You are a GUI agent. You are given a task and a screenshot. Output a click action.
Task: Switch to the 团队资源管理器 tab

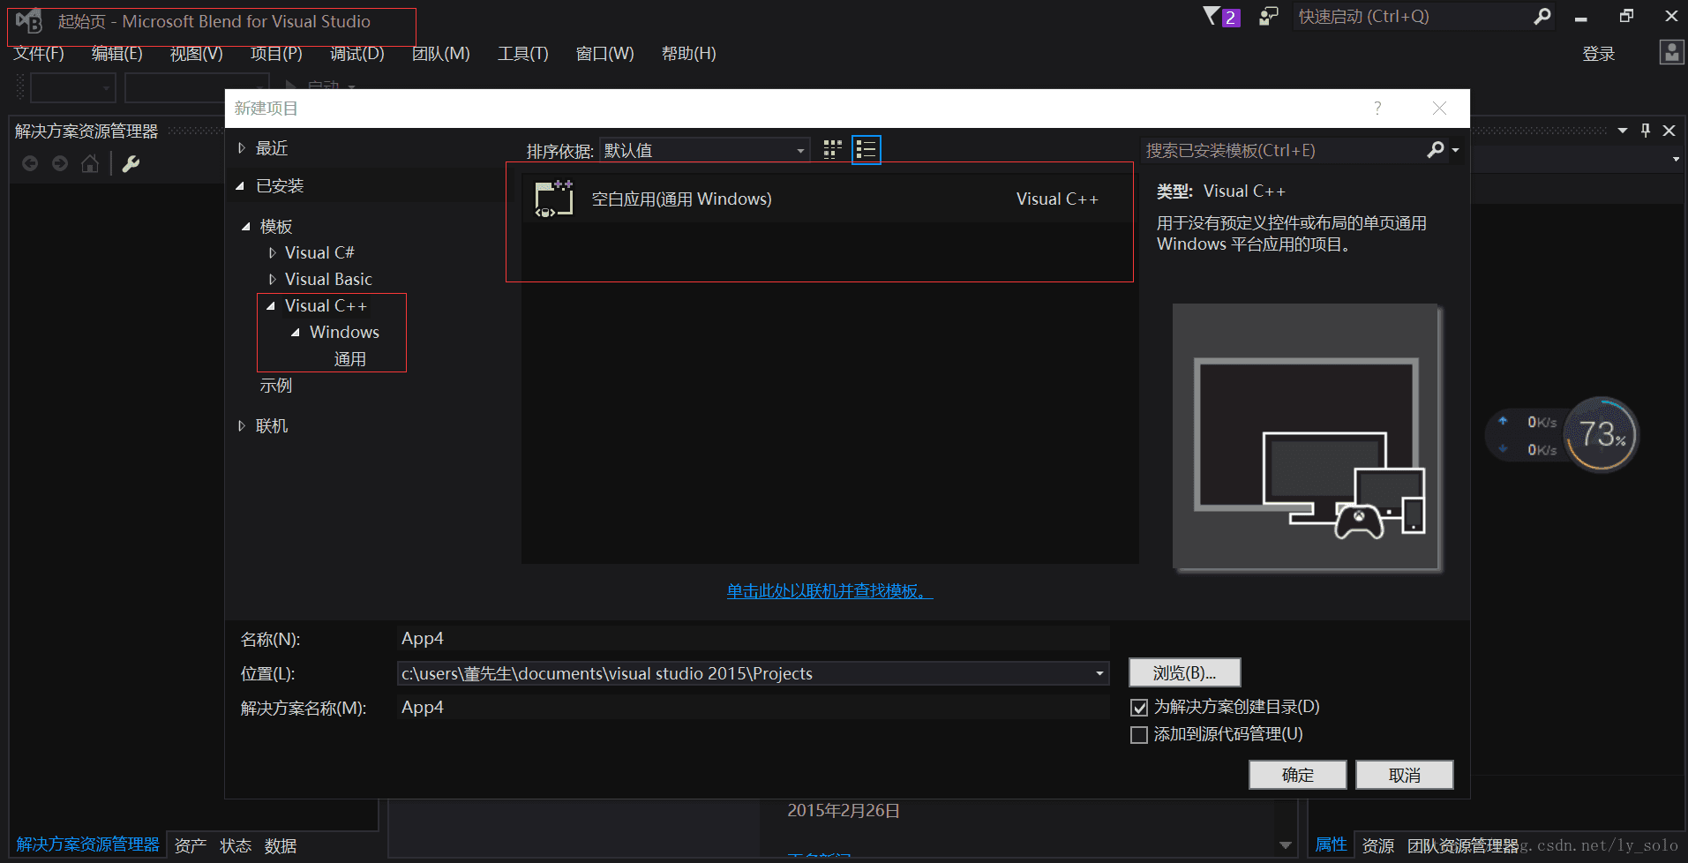pyautogui.click(x=1462, y=845)
